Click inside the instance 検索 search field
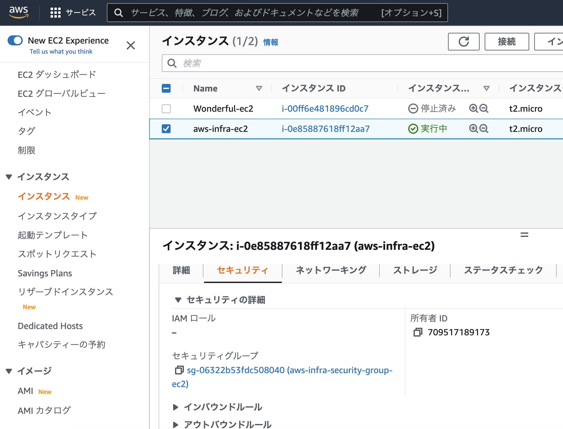The height and width of the screenshot is (429, 563). [x=284, y=63]
